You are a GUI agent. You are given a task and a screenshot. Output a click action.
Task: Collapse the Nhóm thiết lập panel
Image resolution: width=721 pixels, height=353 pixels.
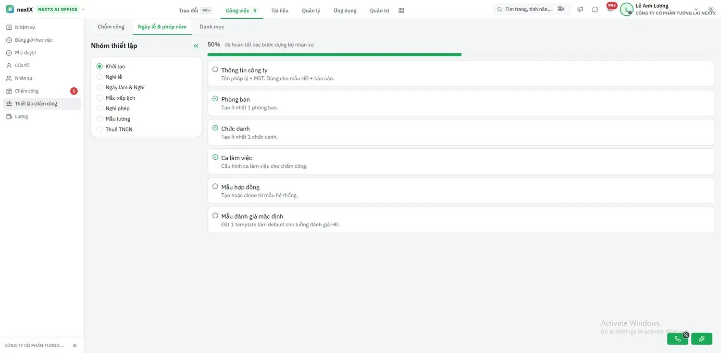point(196,46)
